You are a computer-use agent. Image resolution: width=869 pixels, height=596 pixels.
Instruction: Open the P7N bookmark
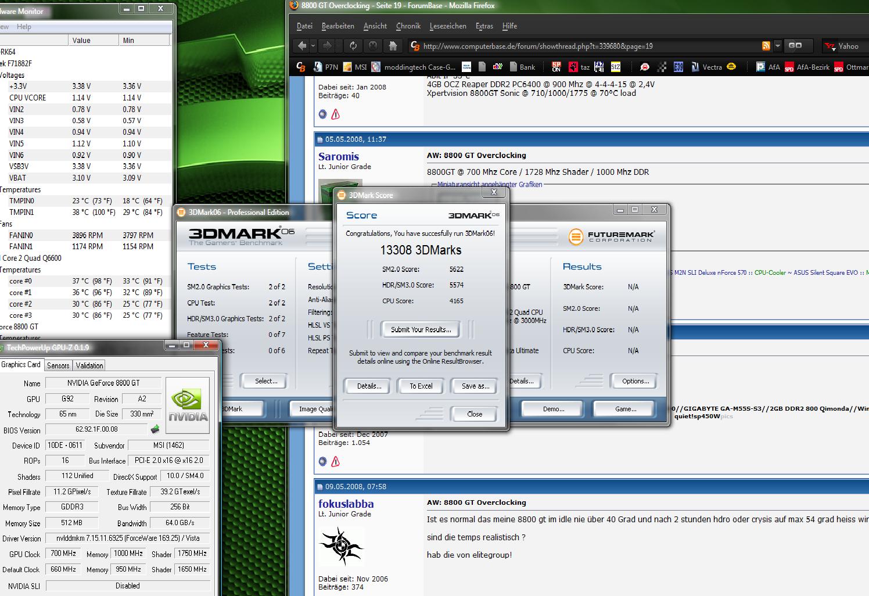(x=326, y=67)
